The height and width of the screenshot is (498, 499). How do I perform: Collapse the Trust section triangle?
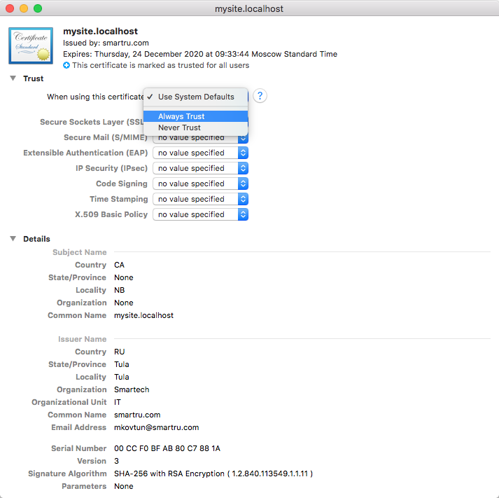[x=13, y=78]
